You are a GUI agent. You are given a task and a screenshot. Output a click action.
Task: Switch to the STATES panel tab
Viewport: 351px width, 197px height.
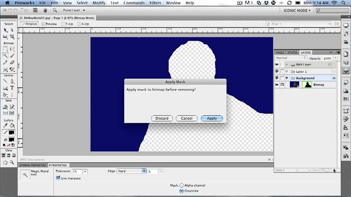click(x=292, y=52)
